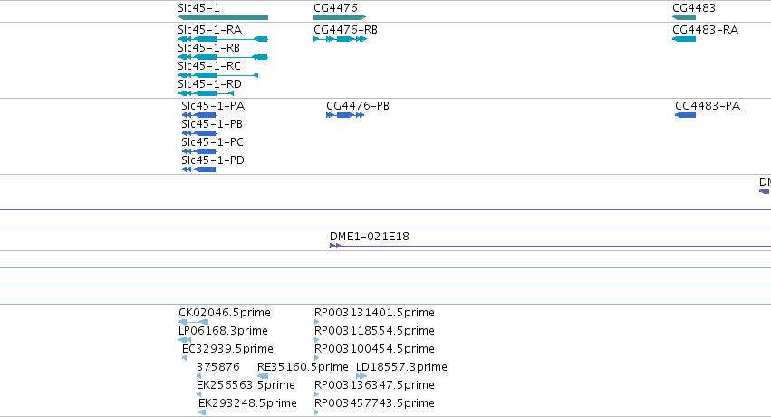Click the CG4476 gene bar
Screen dimensions: 771x417
340,17
